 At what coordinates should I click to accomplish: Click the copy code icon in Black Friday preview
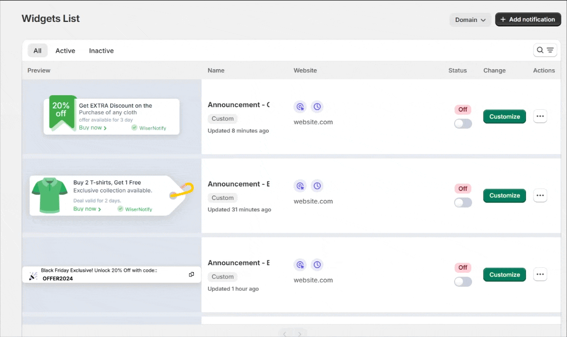[x=191, y=275]
